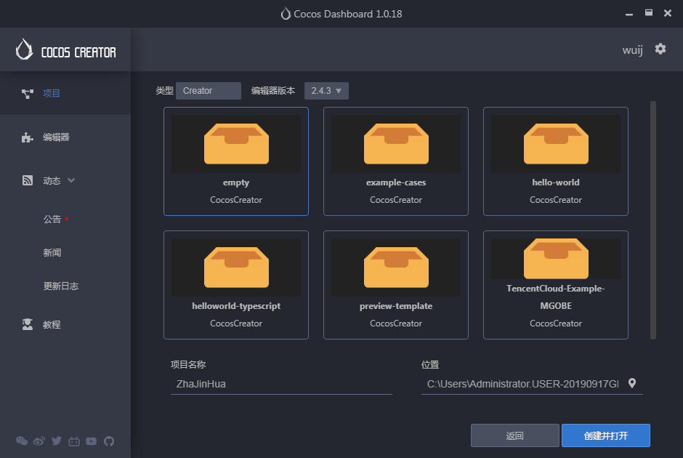683x458 pixels.
Task: Open the Twitter bird icon
Action: (57, 441)
